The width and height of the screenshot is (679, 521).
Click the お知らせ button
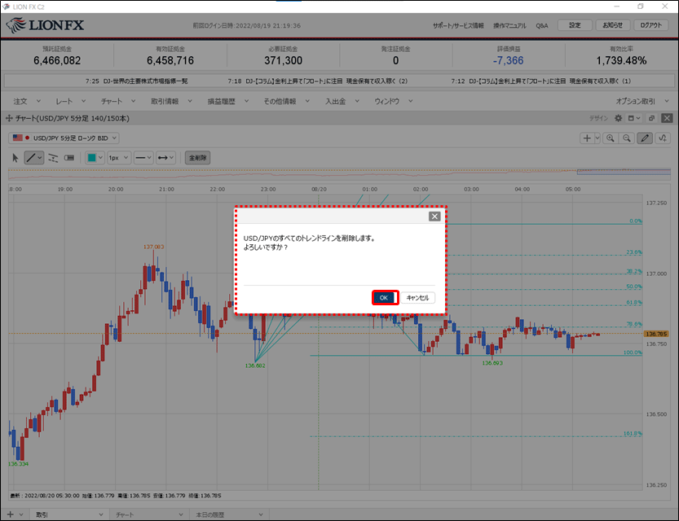[x=613, y=25]
